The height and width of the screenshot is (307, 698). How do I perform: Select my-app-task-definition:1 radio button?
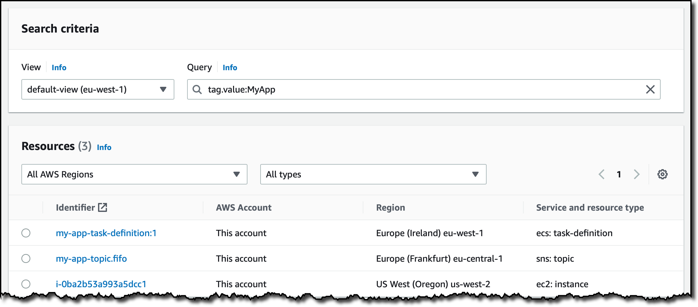coord(26,233)
